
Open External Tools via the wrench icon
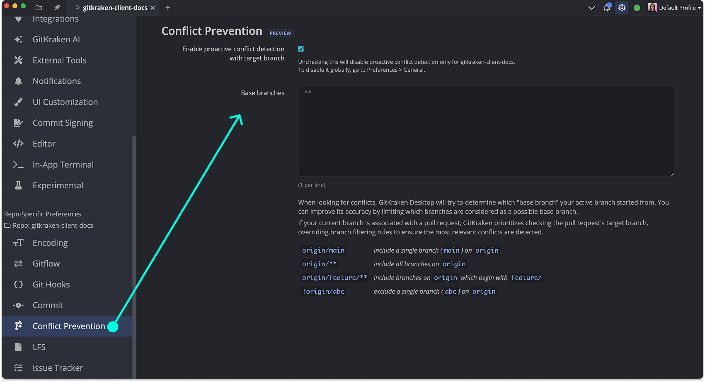tap(18, 60)
